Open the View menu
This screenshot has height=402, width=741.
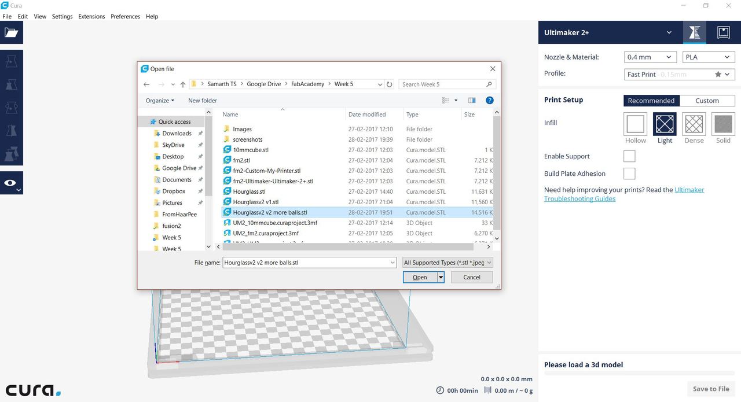(40, 16)
